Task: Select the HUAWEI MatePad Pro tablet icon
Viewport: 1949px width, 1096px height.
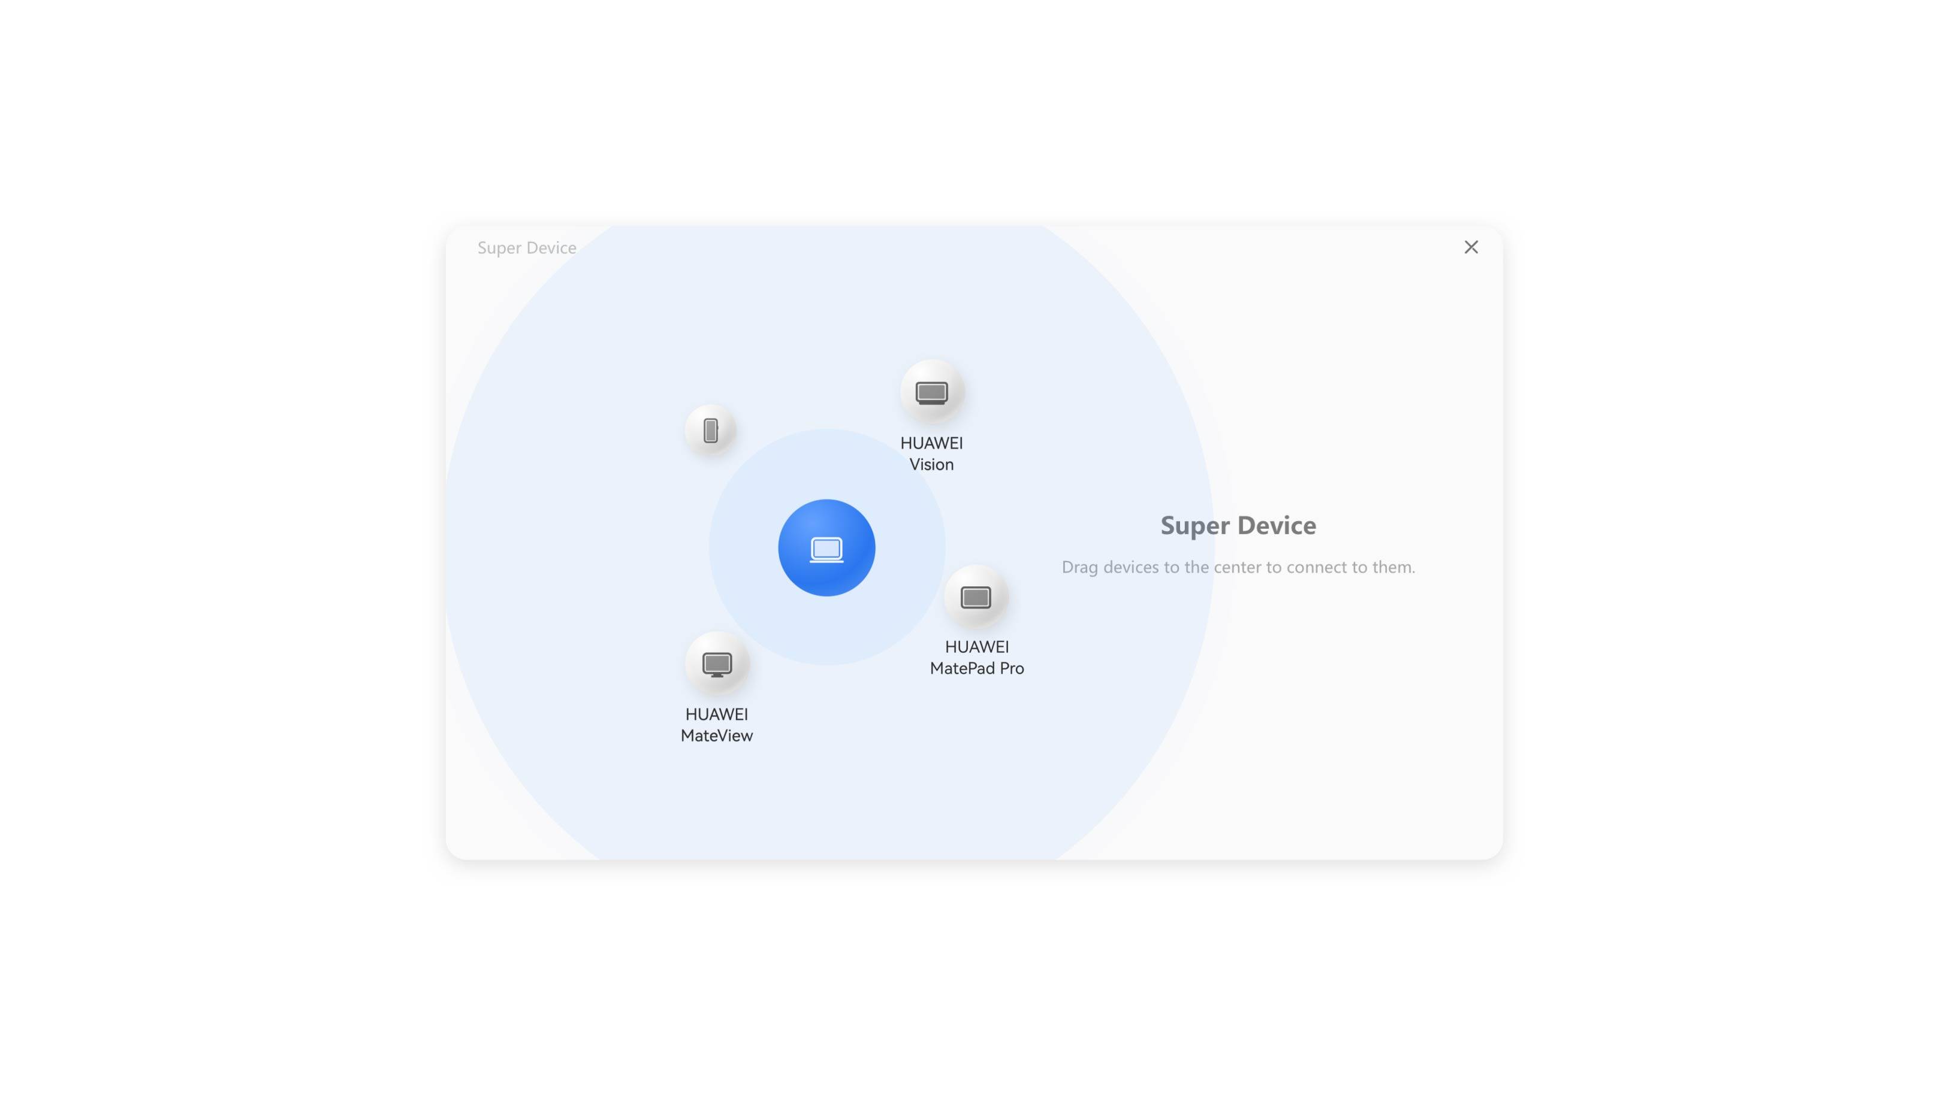Action: coord(975,597)
